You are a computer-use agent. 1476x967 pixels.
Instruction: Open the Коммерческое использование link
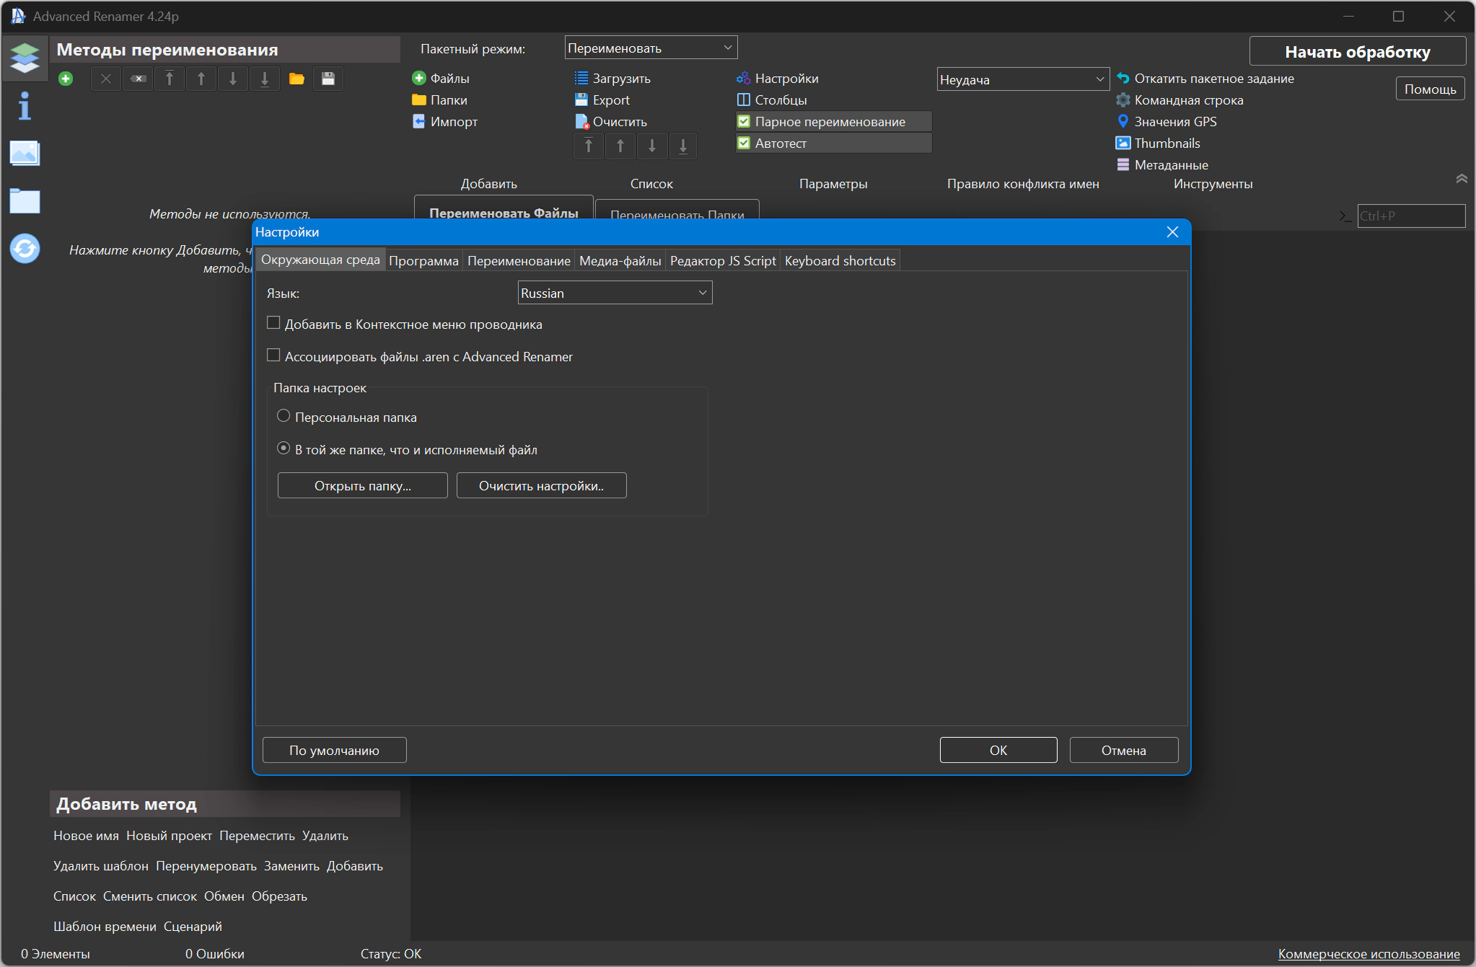click(x=1369, y=954)
